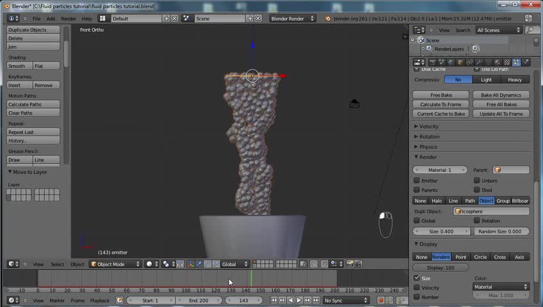
Task: Enable the Number display checkbox
Action: point(417,297)
